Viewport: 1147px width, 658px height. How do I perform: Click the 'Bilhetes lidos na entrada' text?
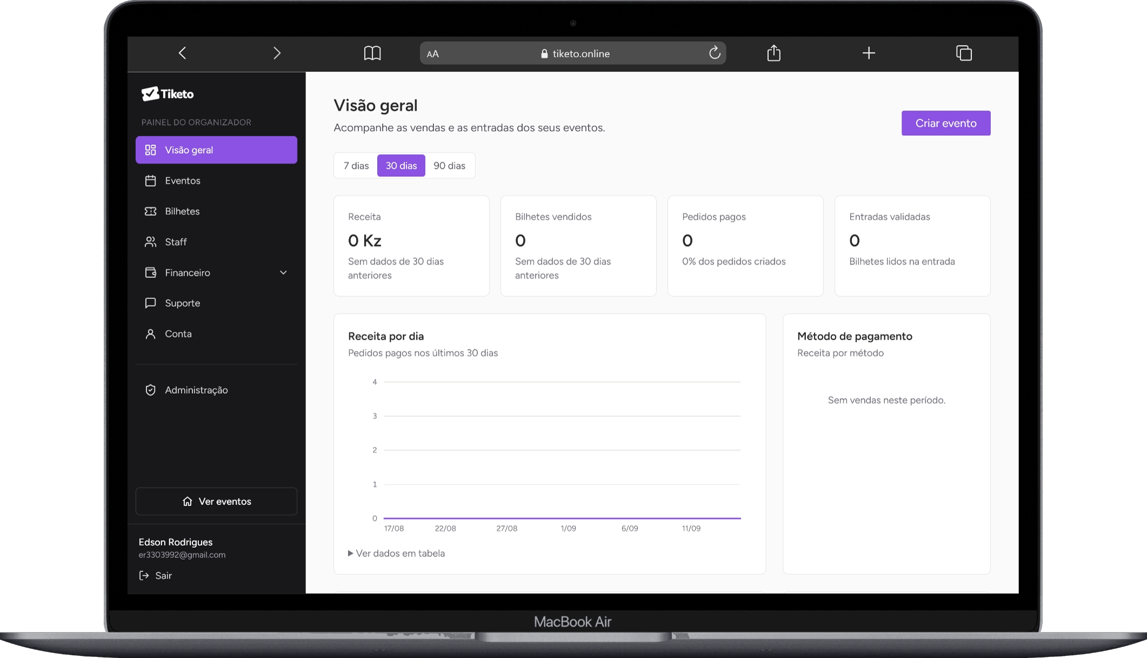tap(902, 261)
